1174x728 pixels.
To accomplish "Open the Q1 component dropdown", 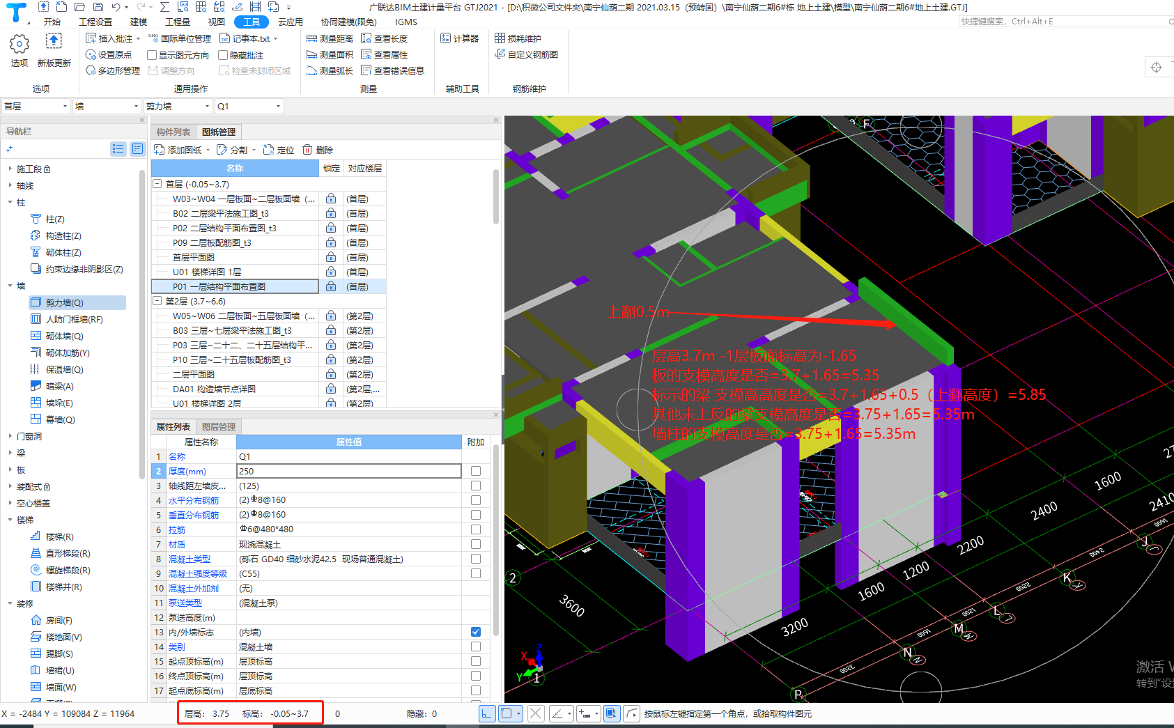I will [249, 106].
